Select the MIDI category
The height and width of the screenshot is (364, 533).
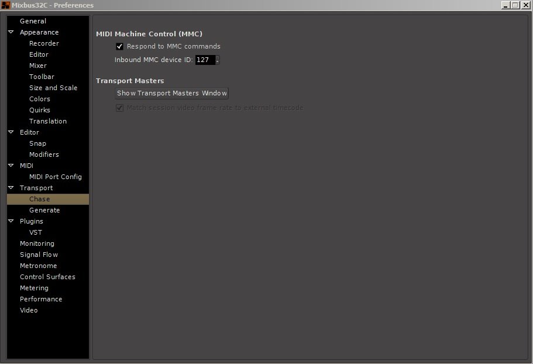26,166
